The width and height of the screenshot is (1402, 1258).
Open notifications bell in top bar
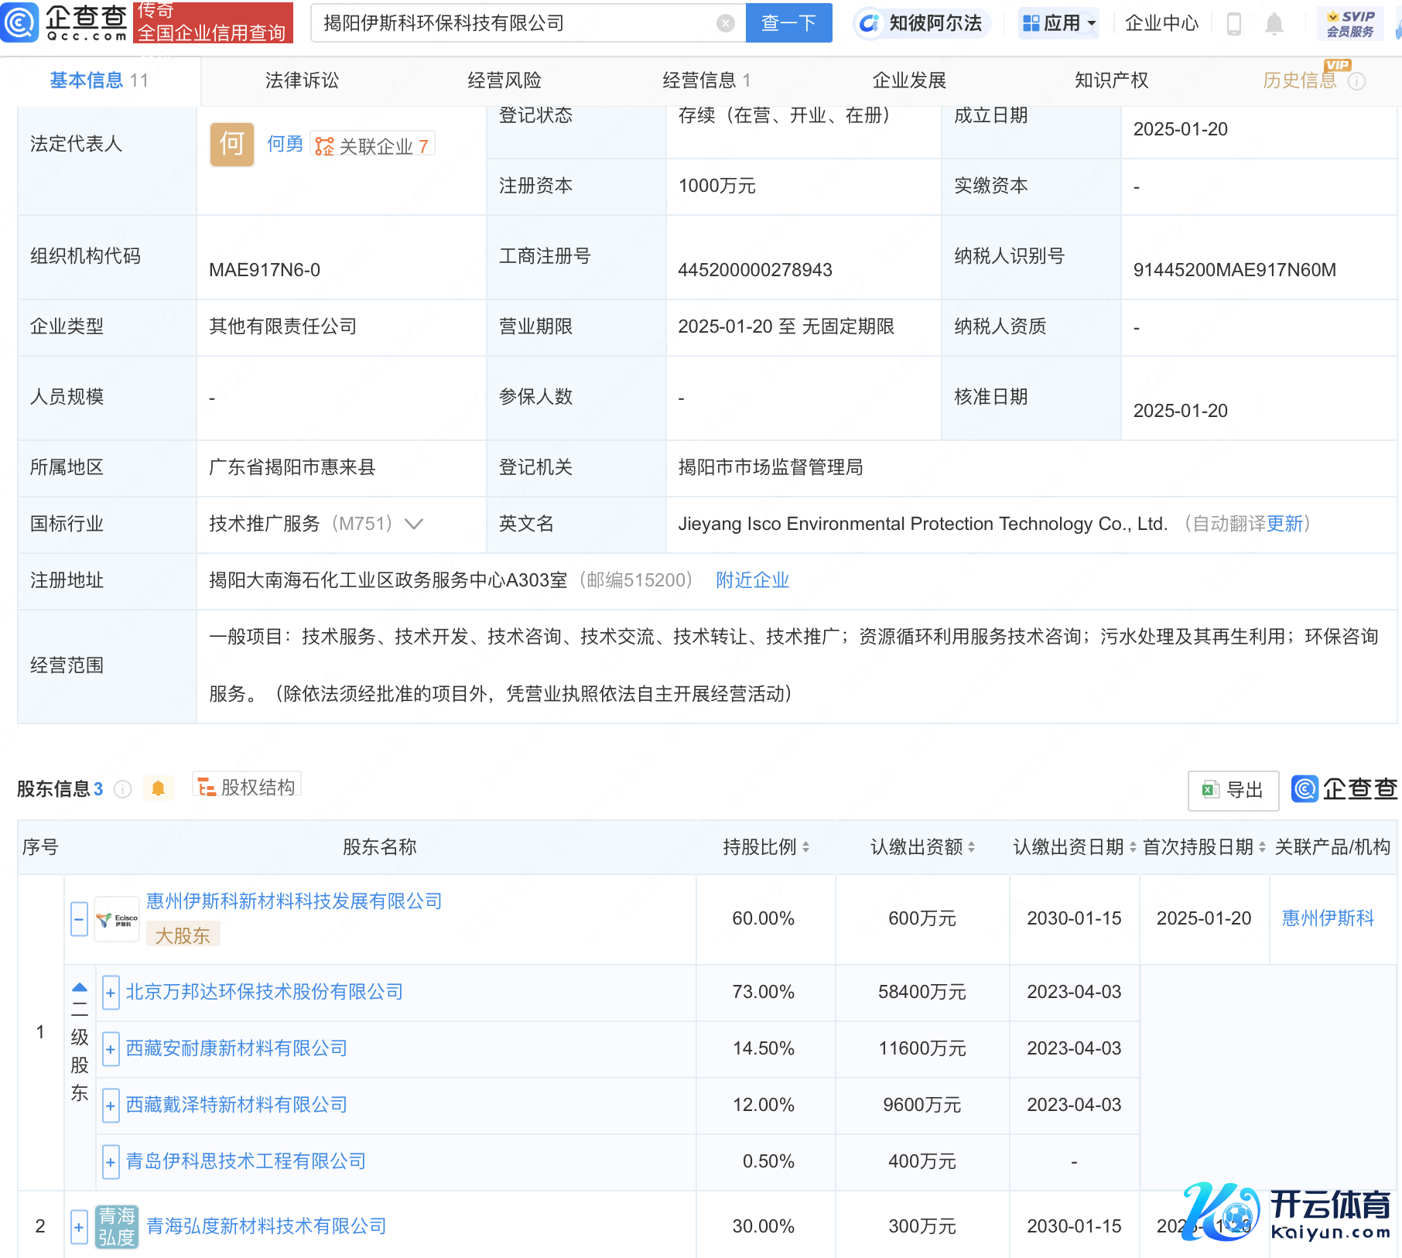(1274, 24)
